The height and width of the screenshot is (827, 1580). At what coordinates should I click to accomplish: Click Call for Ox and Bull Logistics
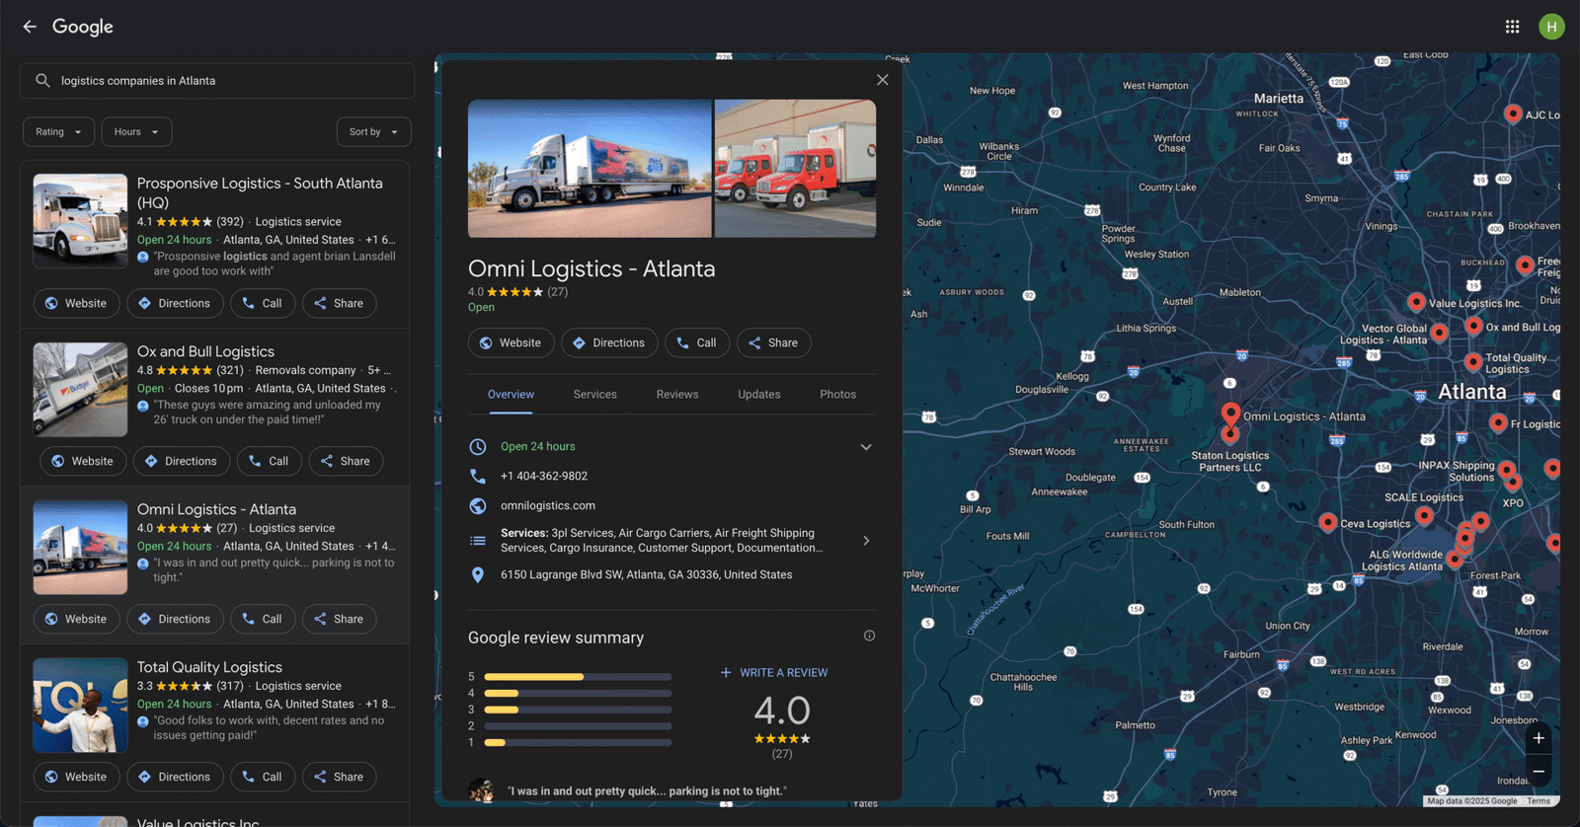[x=270, y=462]
